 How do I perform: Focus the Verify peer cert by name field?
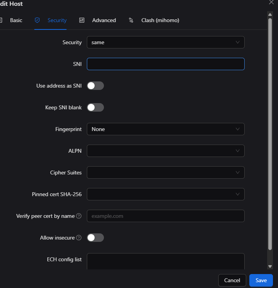(x=166, y=216)
